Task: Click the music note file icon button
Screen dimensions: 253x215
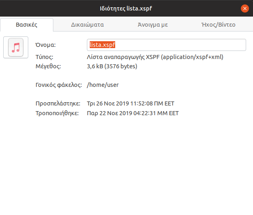Action: pyautogui.click(x=16, y=47)
